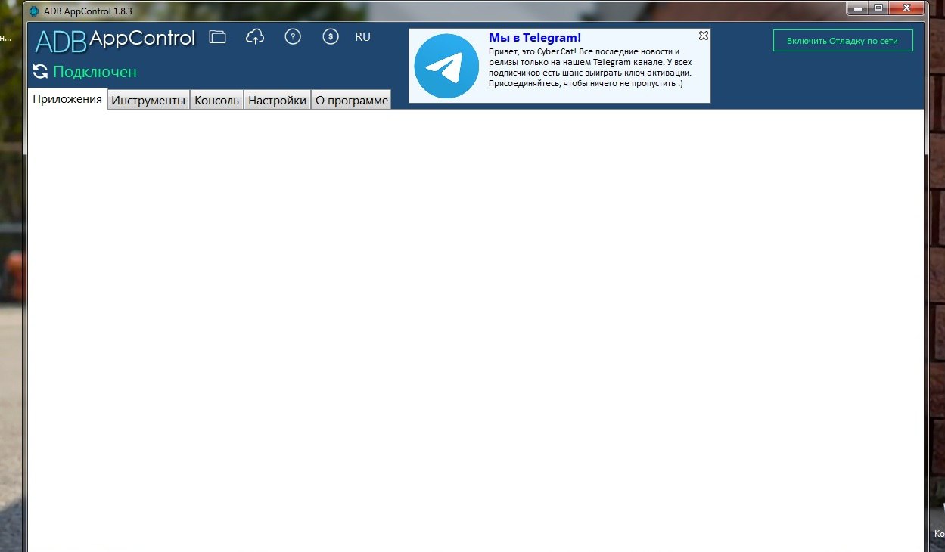Click the cloud upload icon
This screenshot has width=945, height=552.
(x=255, y=36)
